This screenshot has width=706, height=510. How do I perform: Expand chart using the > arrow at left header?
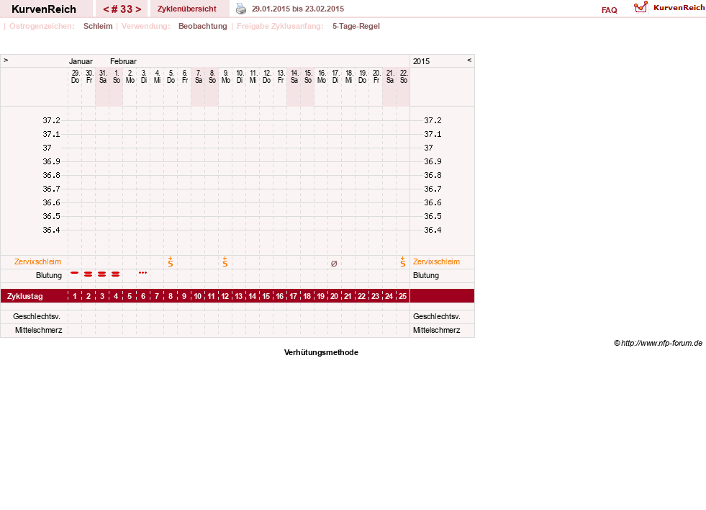click(x=6, y=60)
